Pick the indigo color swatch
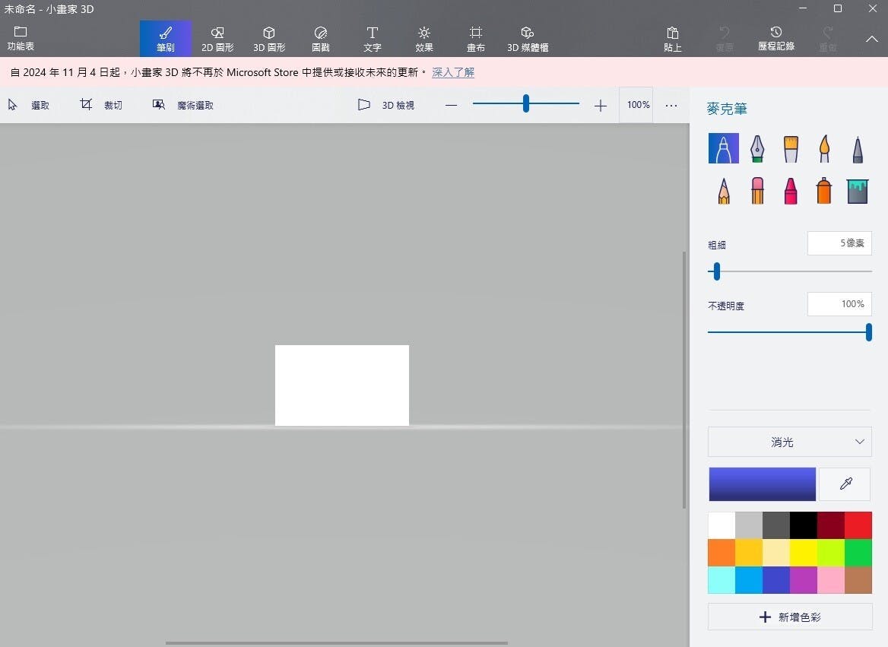This screenshot has height=647, width=888. [776, 579]
